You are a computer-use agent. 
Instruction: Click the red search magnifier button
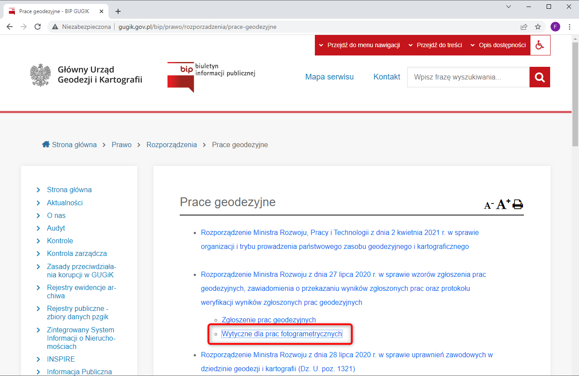click(x=540, y=77)
